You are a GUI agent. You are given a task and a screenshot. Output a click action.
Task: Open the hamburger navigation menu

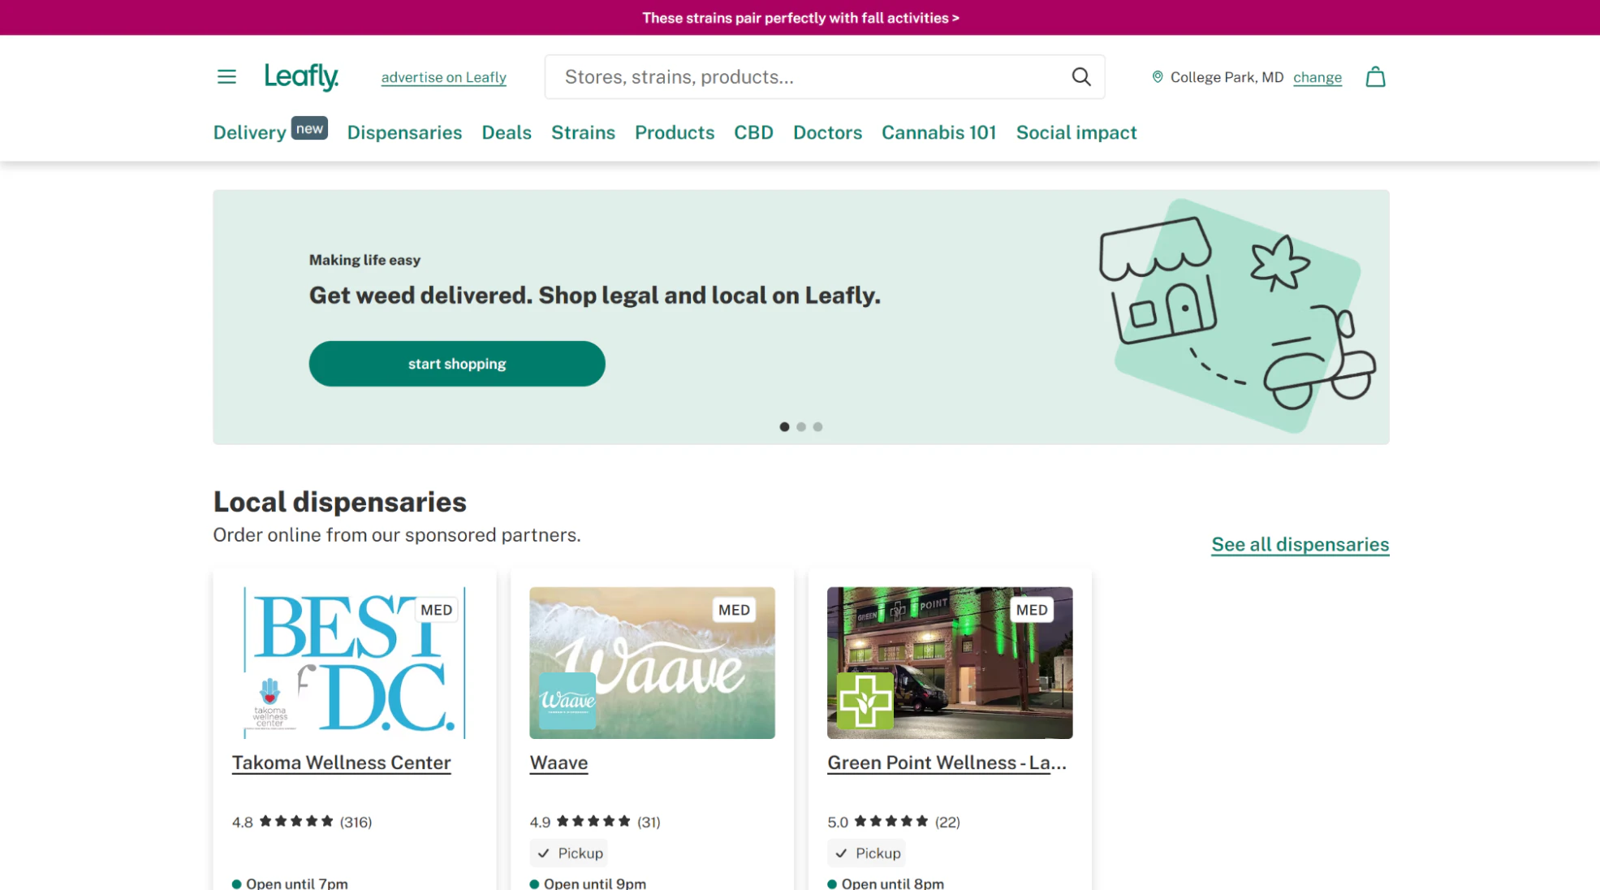click(x=226, y=77)
